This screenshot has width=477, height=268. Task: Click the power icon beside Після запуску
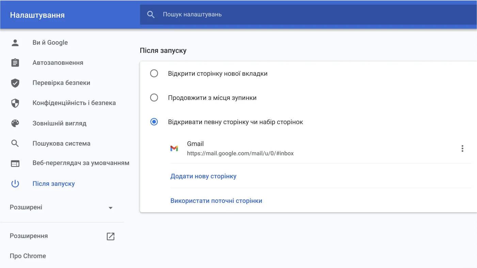tap(15, 184)
